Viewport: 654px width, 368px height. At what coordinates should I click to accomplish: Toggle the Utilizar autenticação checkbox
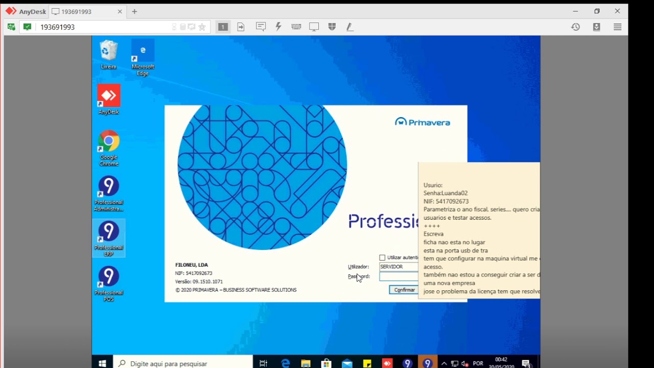[382, 258]
